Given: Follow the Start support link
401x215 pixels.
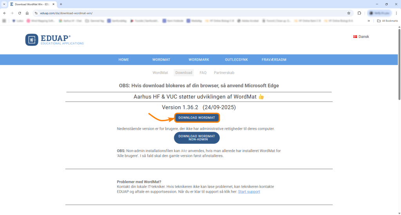Looking at the screenshot, I should click(249, 192).
